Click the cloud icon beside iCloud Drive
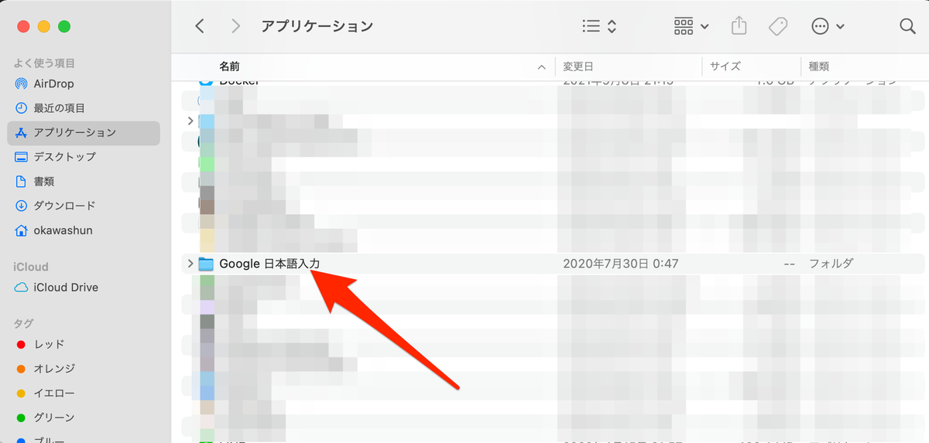This screenshot has height=443, width=929. pyautogui.click(x=21, y=288)
